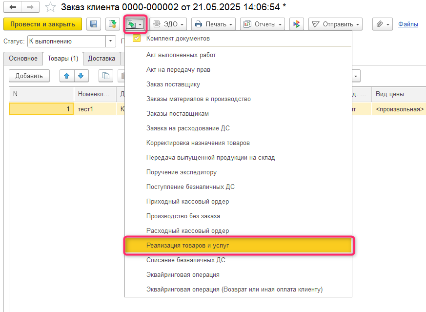Click the Провести и закрыть button
Viewport: 426px width, 312px height.
click(x=42, y=24)
